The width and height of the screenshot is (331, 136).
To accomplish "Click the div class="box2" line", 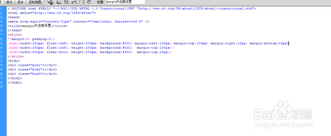I will 32,69.
